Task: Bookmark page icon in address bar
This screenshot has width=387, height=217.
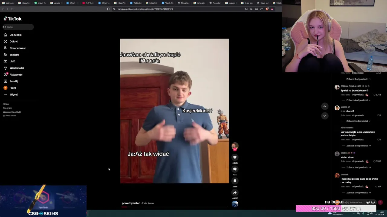Action: (108, 9)
